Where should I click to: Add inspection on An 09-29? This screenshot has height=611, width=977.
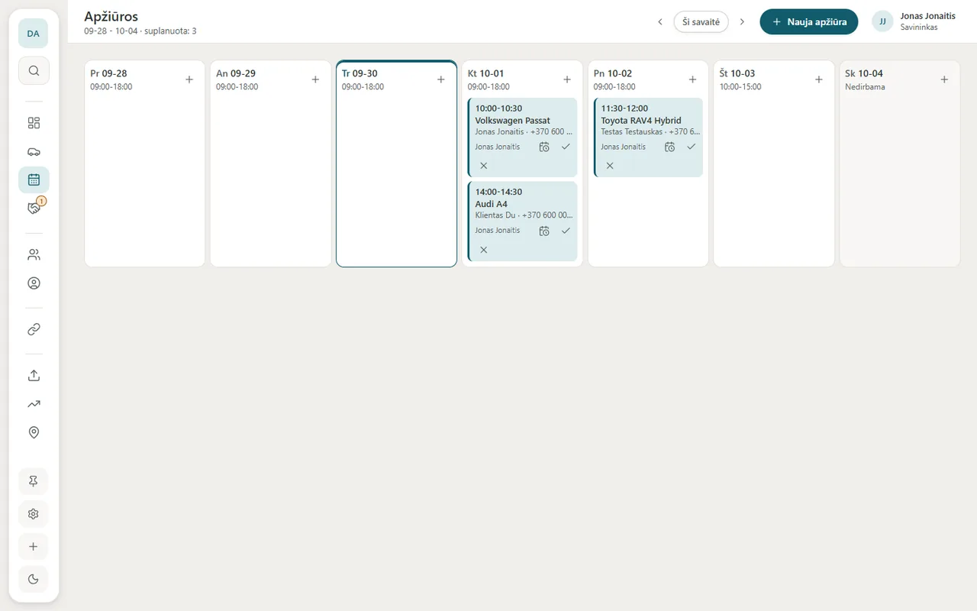point(315,79)
